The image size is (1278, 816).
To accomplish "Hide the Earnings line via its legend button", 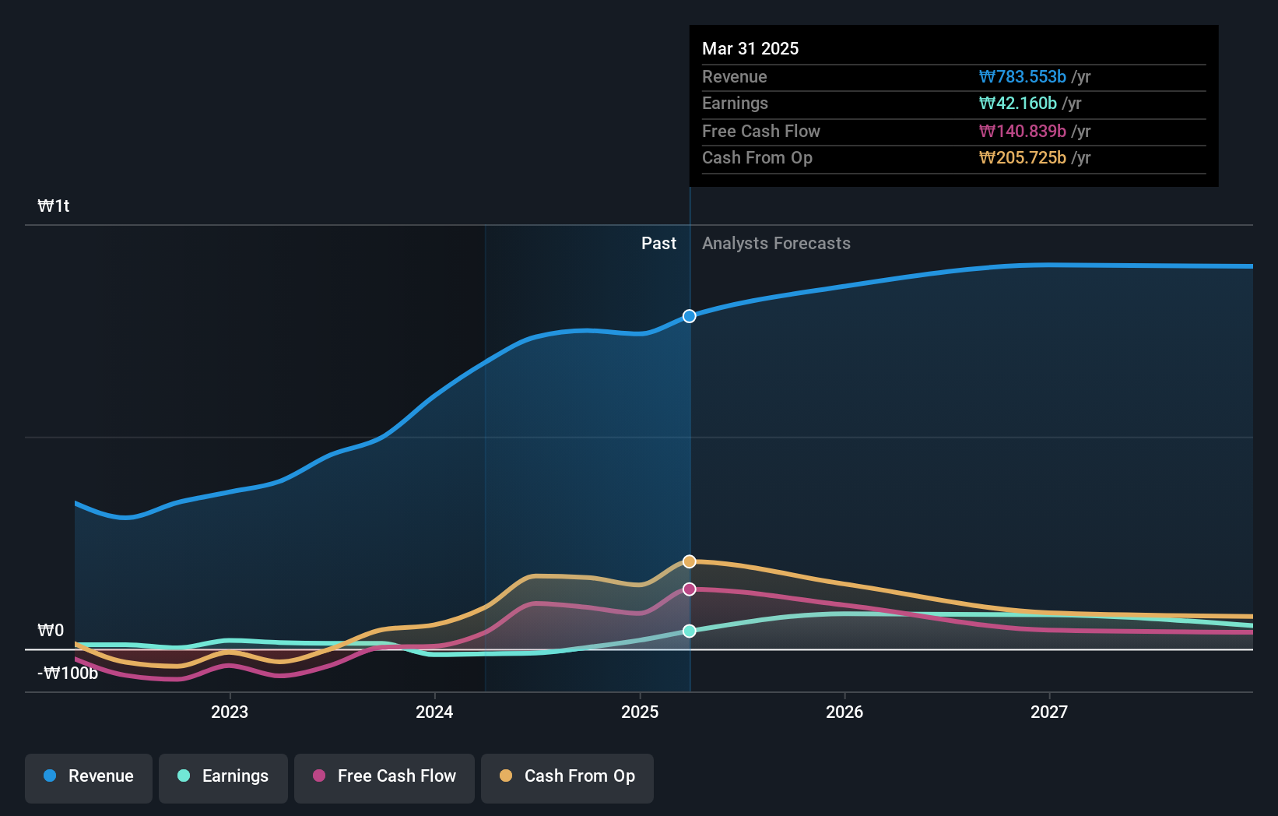I will tap(223, 778).
